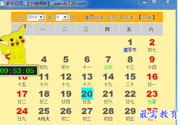Select August 18 廿三
Viewport: 181px width, 125px height.
(x=44, y=97)
